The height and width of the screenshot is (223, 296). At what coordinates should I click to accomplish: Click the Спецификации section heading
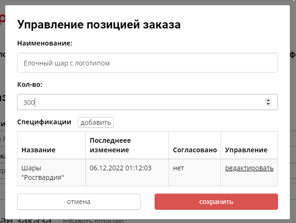44,122
